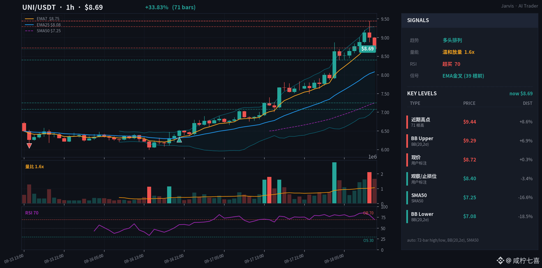Click the Binance logo watermark icon
Screen dimensions: 542x268
click(x=500, y=260)
